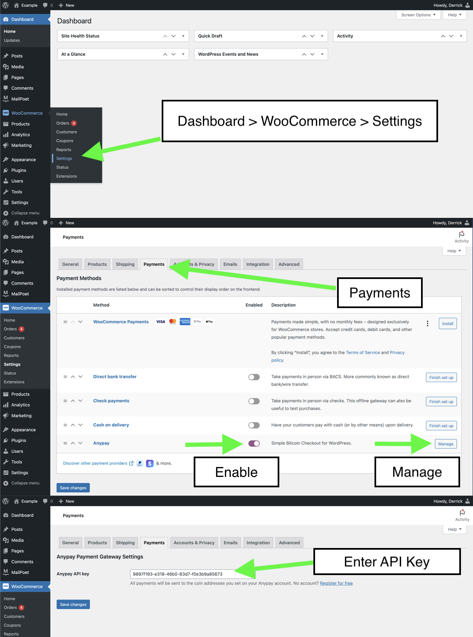Toggle the At a Glance panel triangle
Screen dimensions: 473x637
(x=183, y=54)
